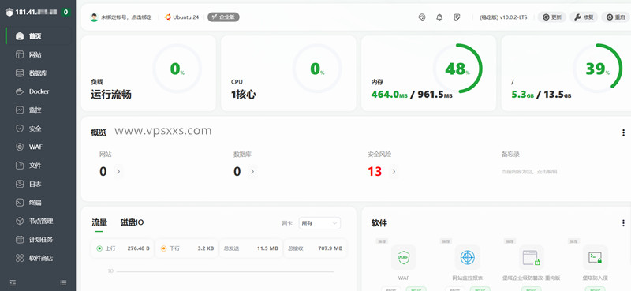Toggle the 上行 upstream series indicator
631x291 pixels.
[99, 248]
